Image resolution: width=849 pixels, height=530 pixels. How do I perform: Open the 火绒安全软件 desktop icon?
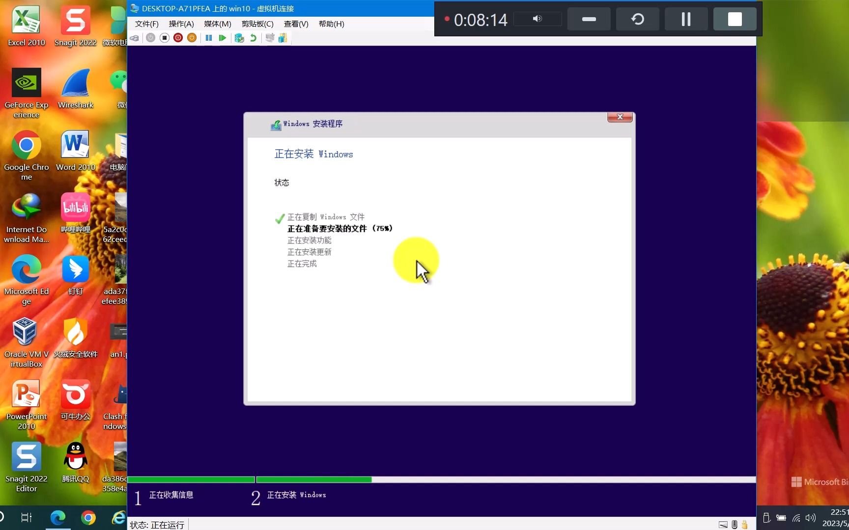pyautogui.click(x=75, y=338)
